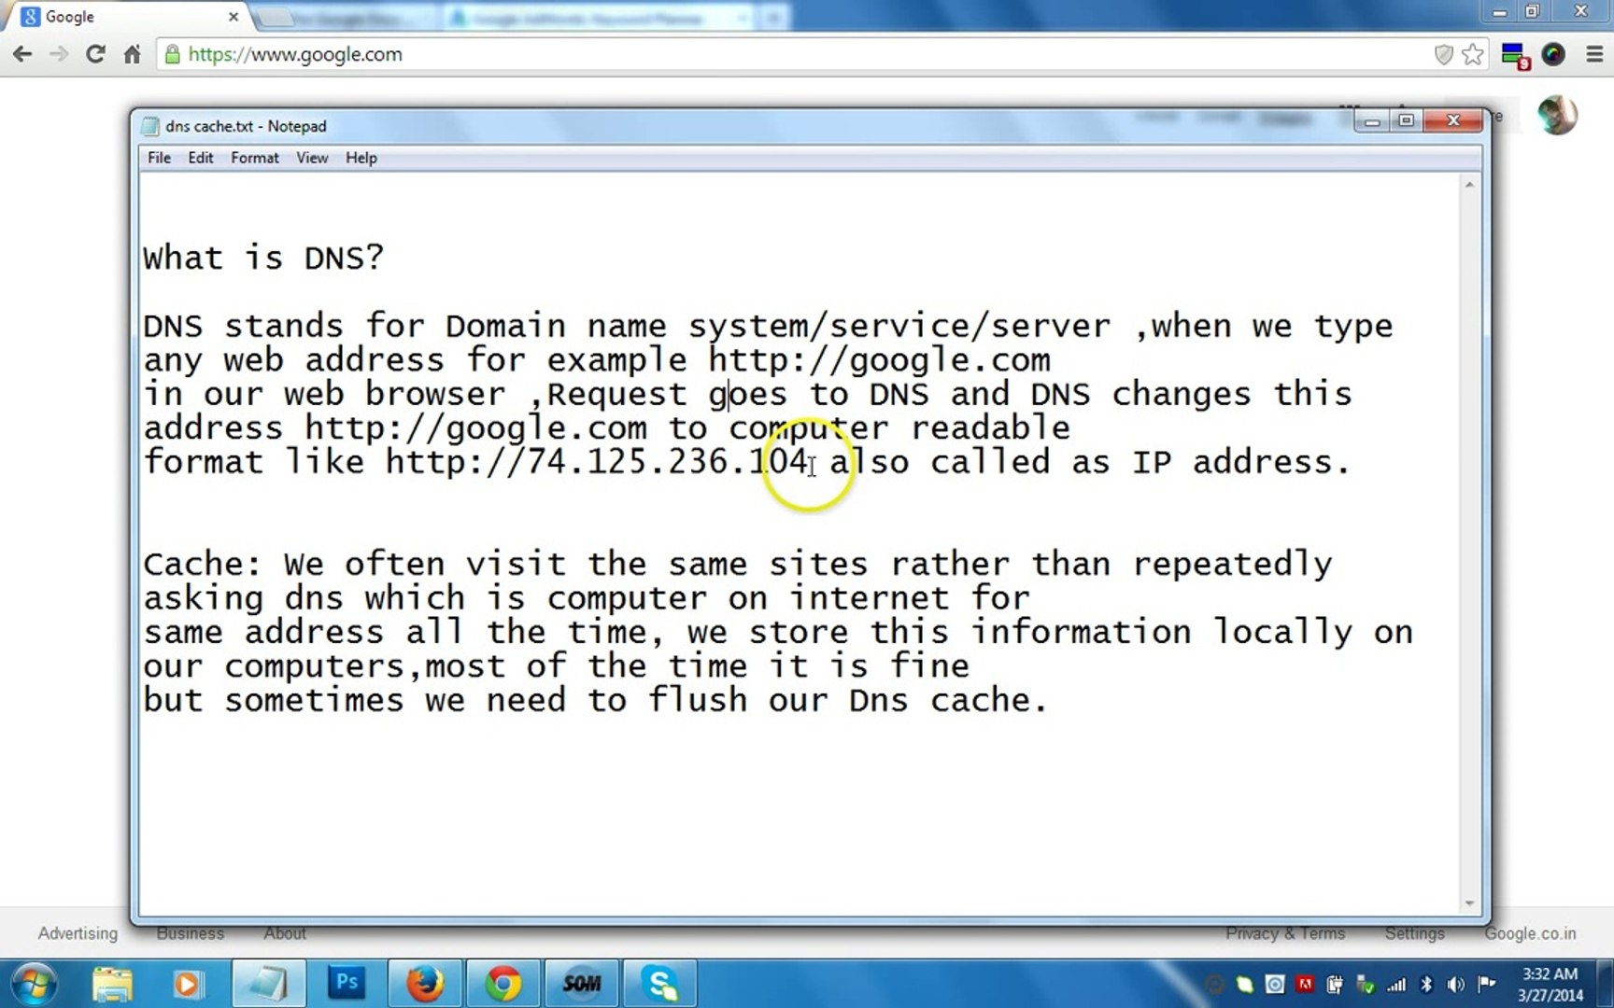Image resolution: width=1614 pixels, height=1008 pixels.
Task: Reload the Google page
Action: 95,54
